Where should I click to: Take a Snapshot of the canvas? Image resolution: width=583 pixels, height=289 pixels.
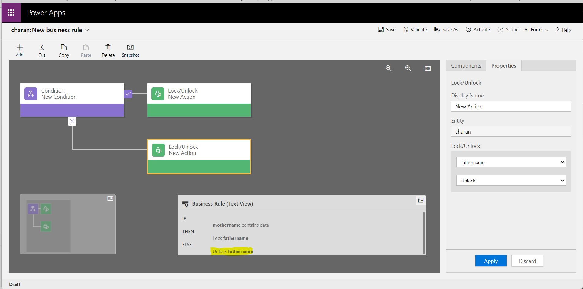[x=130, y=50]
